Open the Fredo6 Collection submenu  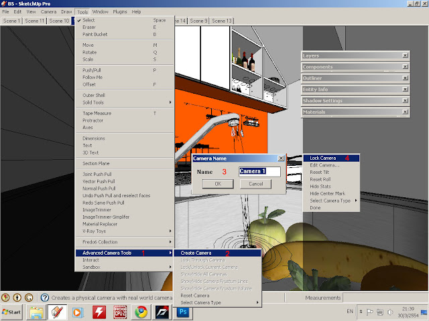point(125,242)
